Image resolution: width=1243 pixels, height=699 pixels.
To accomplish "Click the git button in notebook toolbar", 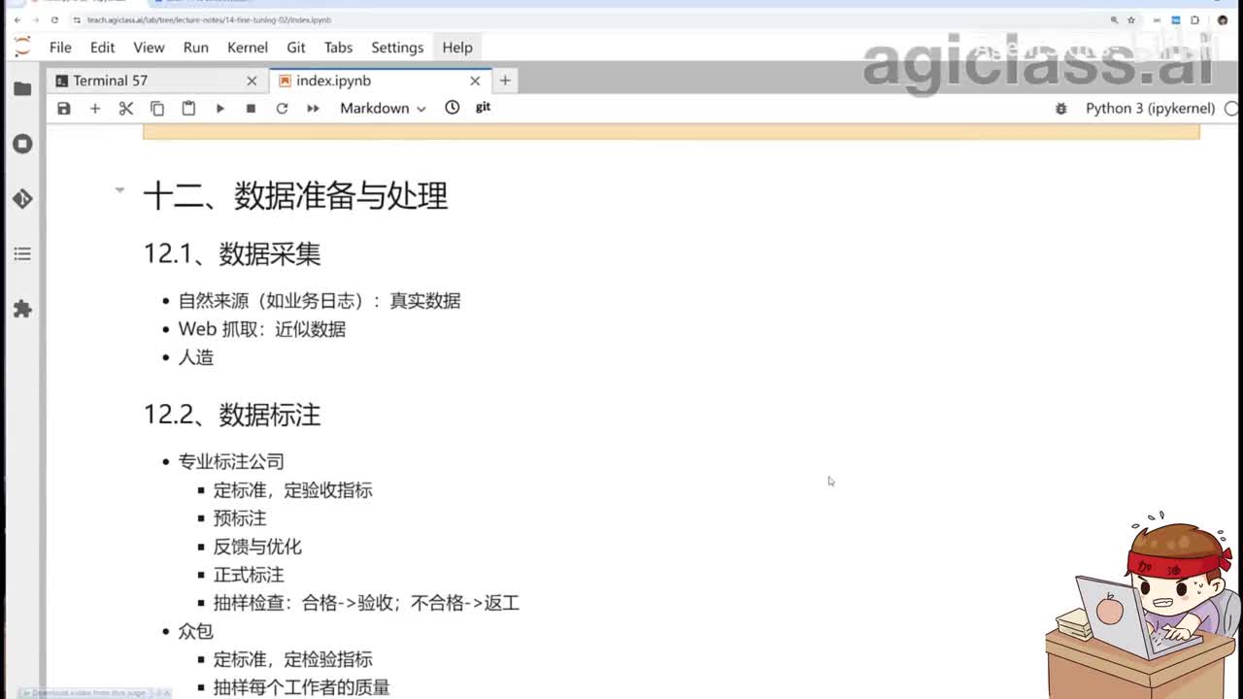I will [x=483, y=107].
